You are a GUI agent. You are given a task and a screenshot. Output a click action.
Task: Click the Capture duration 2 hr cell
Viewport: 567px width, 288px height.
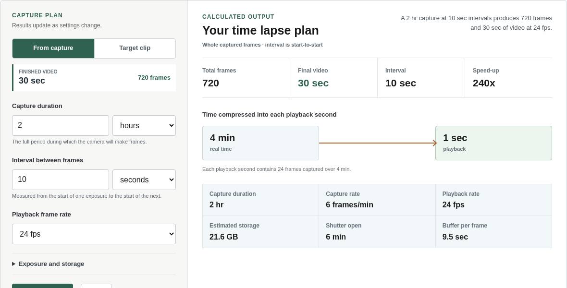[261, 200]
